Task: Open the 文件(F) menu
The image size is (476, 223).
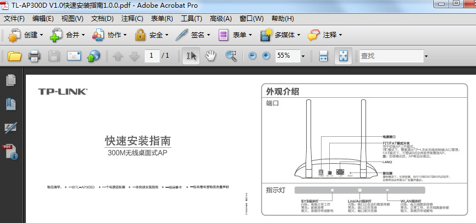Action: tap(14, 19)
